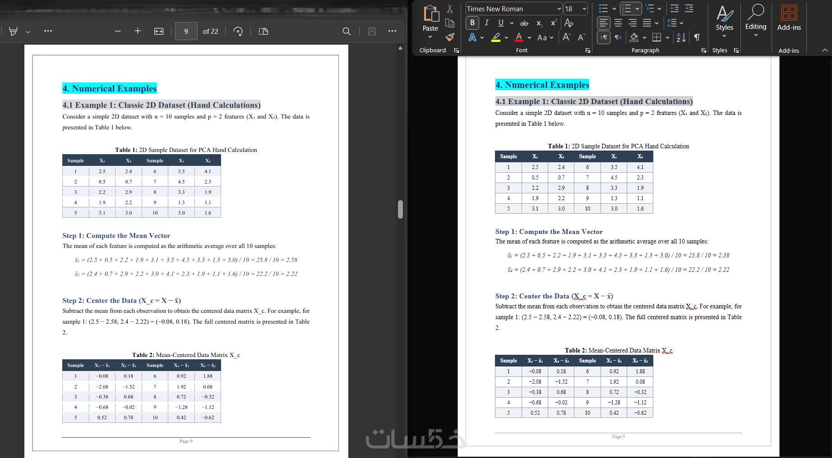
Task: Center align text
Action: tap(618, 23)
